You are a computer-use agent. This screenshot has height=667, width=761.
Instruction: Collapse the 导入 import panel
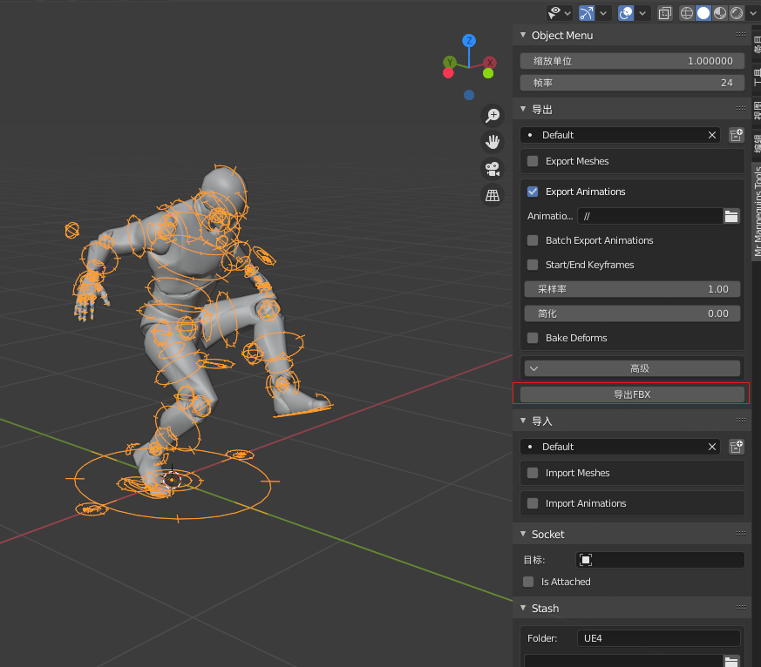click(523, 421)
